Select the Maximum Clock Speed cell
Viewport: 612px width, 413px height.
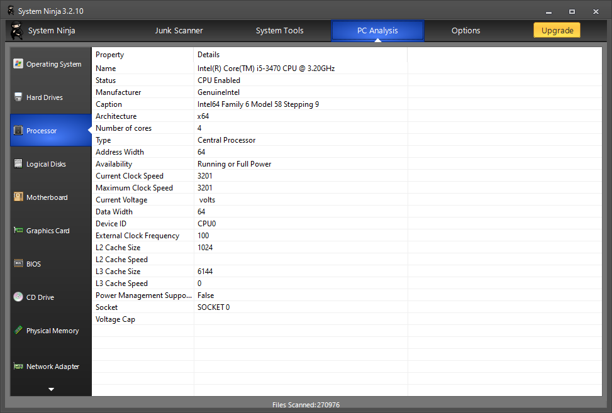pos(143,187)
